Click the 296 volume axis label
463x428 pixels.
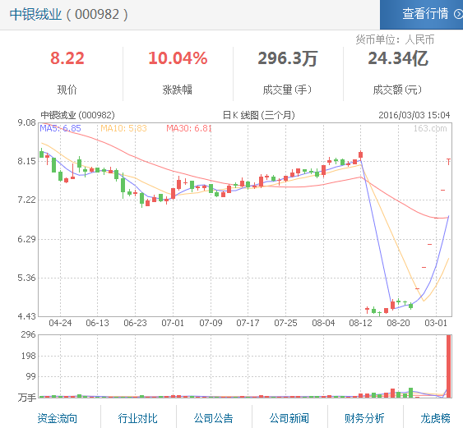(x=28, y=335)
